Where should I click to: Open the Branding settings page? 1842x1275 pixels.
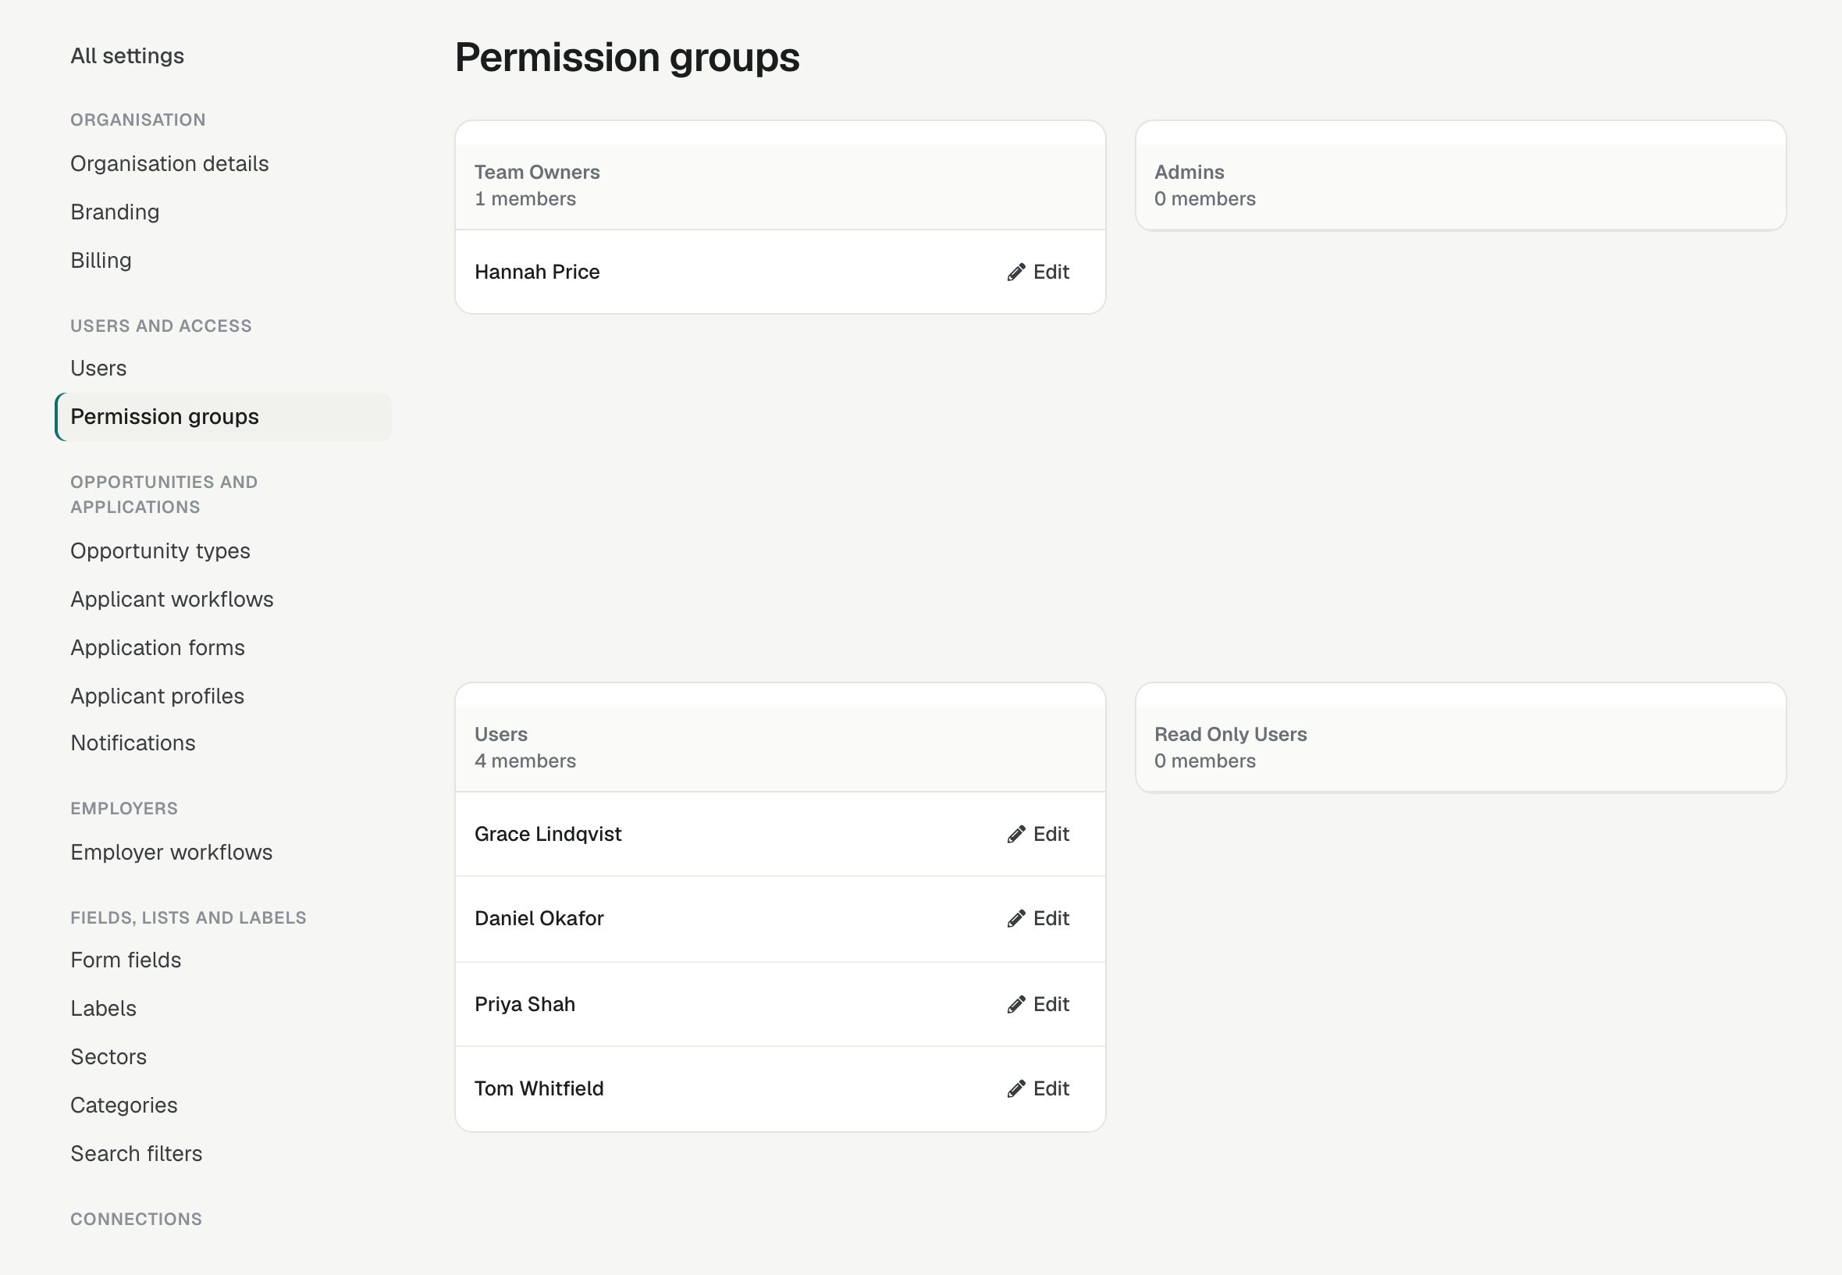click(x=115, y=212)
